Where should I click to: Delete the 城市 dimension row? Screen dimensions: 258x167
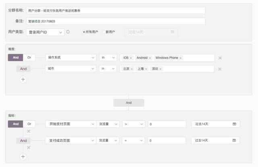click(220, 69)
